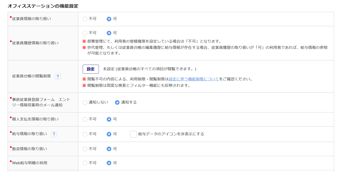Select 可 for 従業員履歴情報の取り扱い
Screen dimensions: 342x172
[109, 33]
